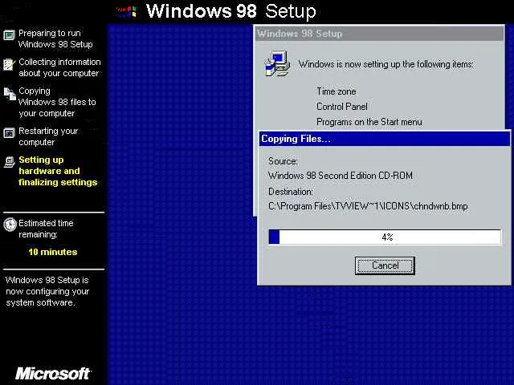Click "Collecting information about your computer" text
This screenshot has width=514, height=385.
coord(59,67)
